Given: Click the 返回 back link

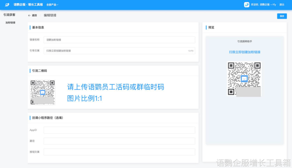Looking at the screenshot, I should 34,15.
